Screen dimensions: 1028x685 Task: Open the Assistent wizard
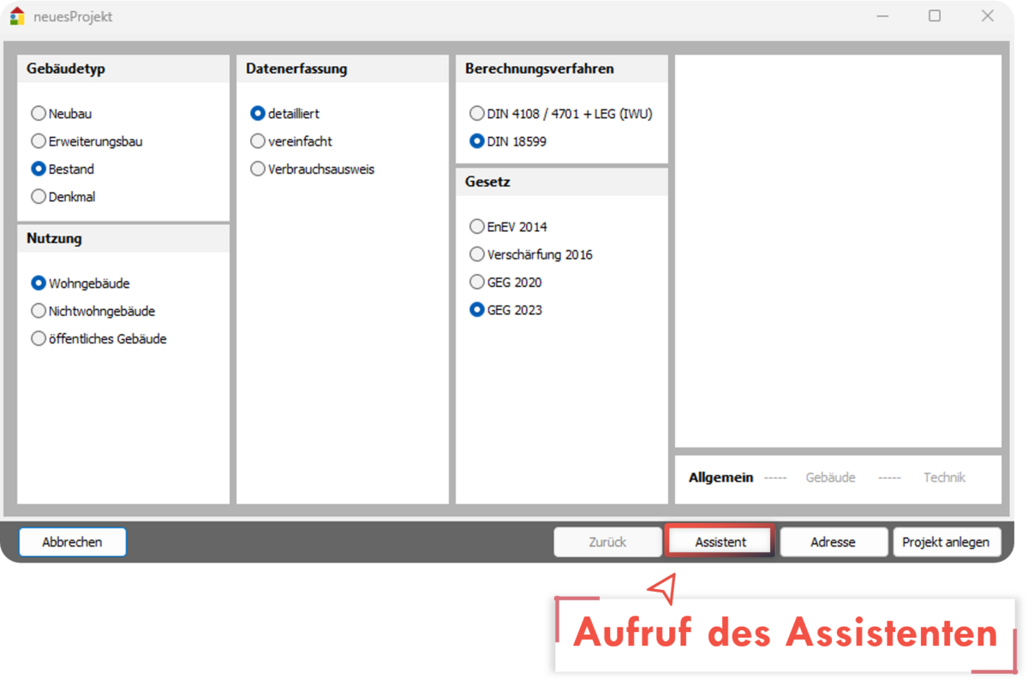(720, 542)
